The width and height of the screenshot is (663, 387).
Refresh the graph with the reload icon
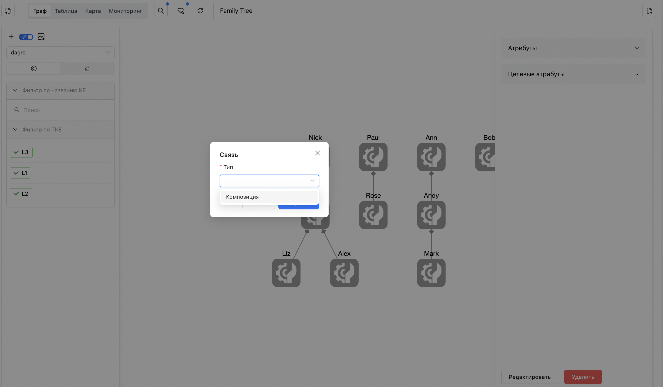[200, 11]
